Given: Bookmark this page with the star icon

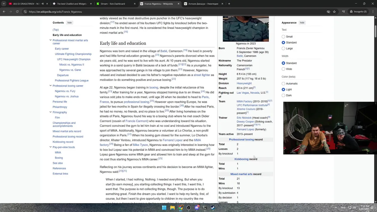Looking at the screenshot, I should 334,11.
